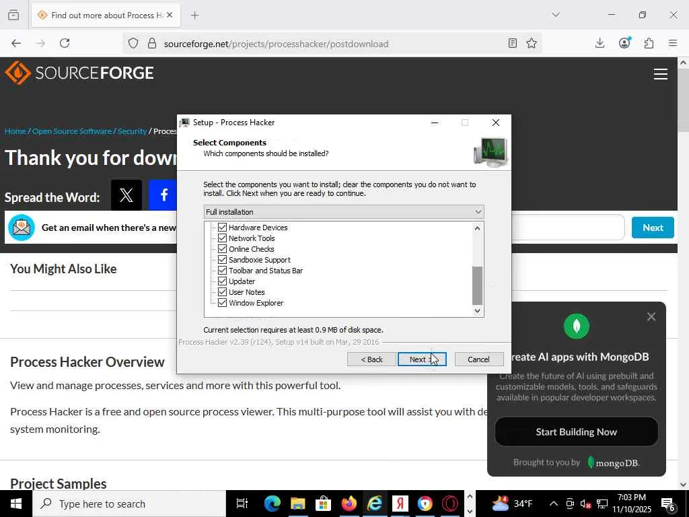Click the page scrollbar up arrow
Viewport: 689px width, 517px height.
tap(683, 63)
